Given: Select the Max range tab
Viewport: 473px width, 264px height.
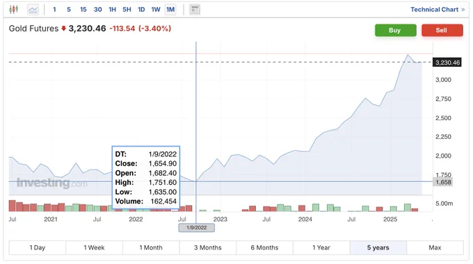Looking at the screenshot, I should (x=435, y=248).
